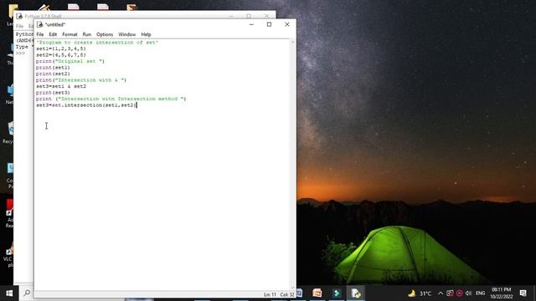Open the Help menu
This screenshot has height=301, width=536.
coord(146,34)
